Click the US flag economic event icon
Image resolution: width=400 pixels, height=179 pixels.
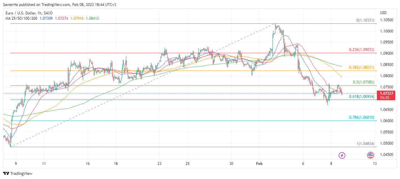[x=370, y=155]
